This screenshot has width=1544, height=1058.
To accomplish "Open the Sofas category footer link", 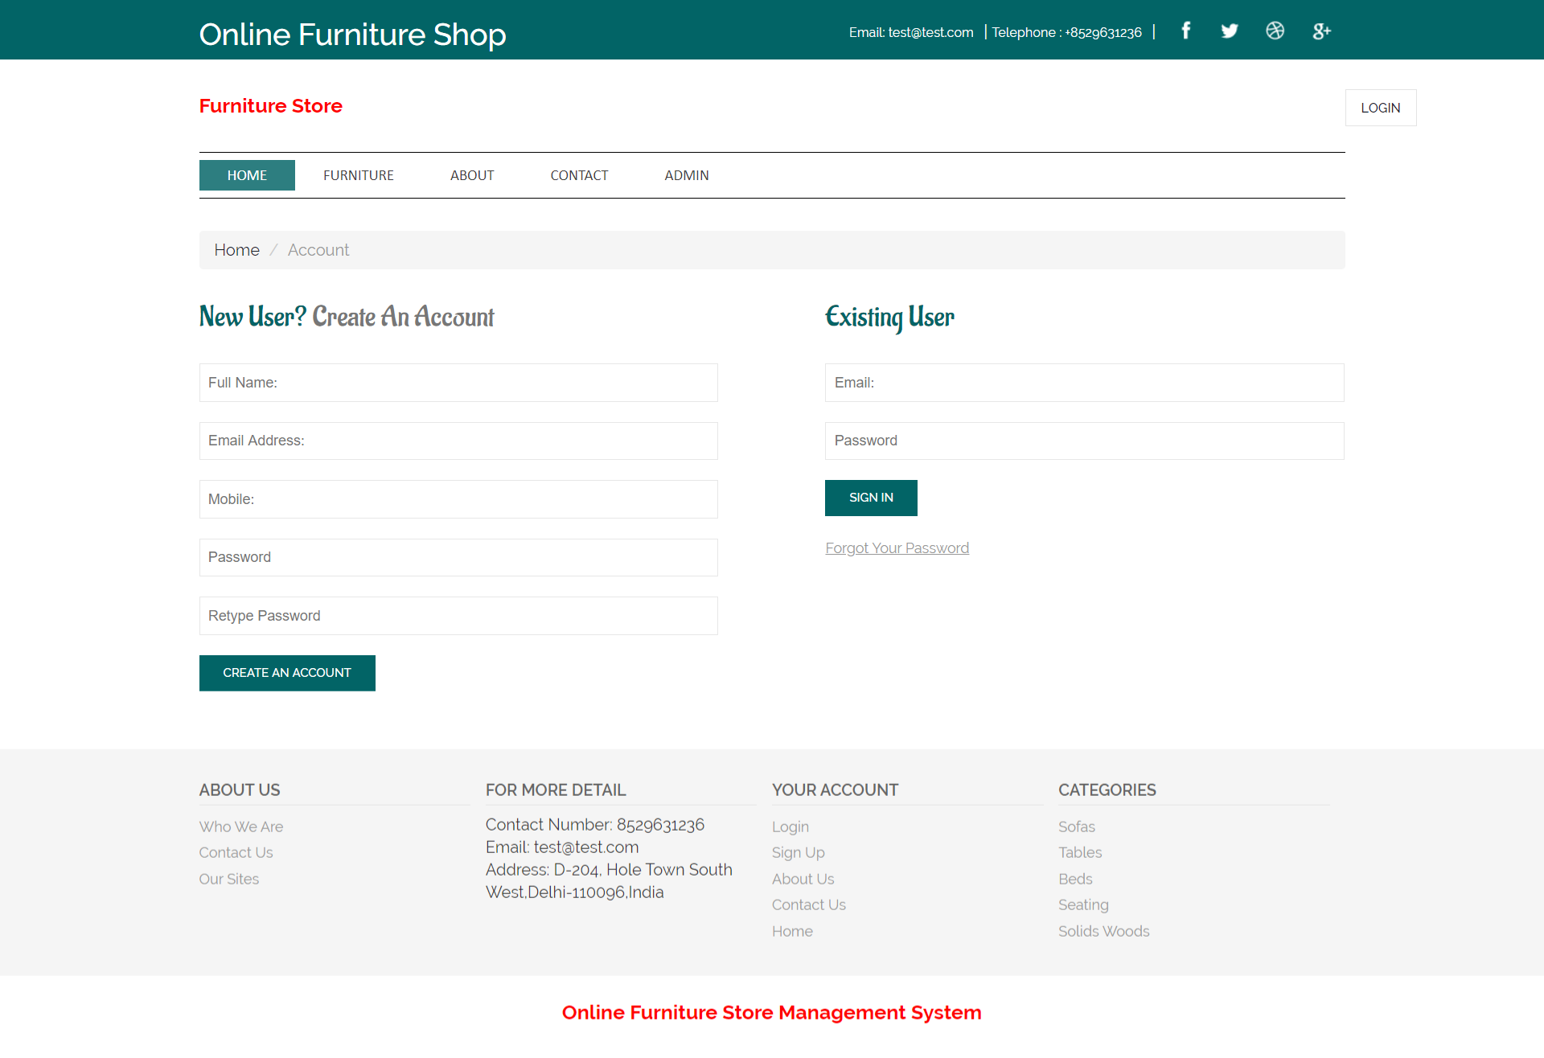I will (x=1076, y=826).
